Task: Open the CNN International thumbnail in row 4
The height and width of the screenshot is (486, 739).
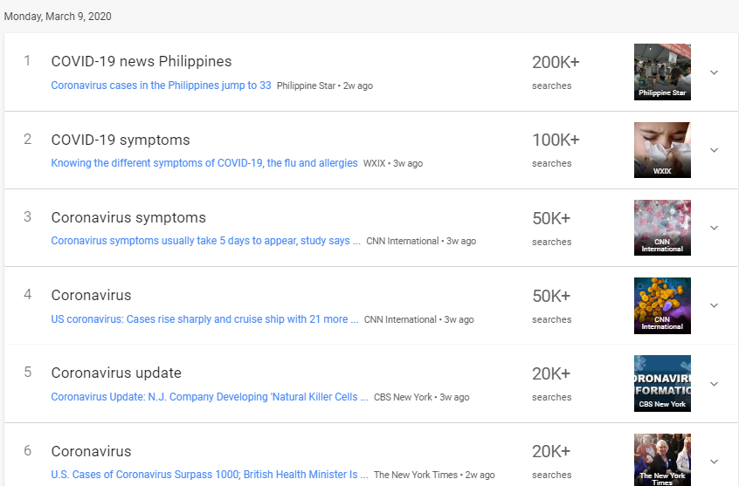Action: tap(662, 305)
